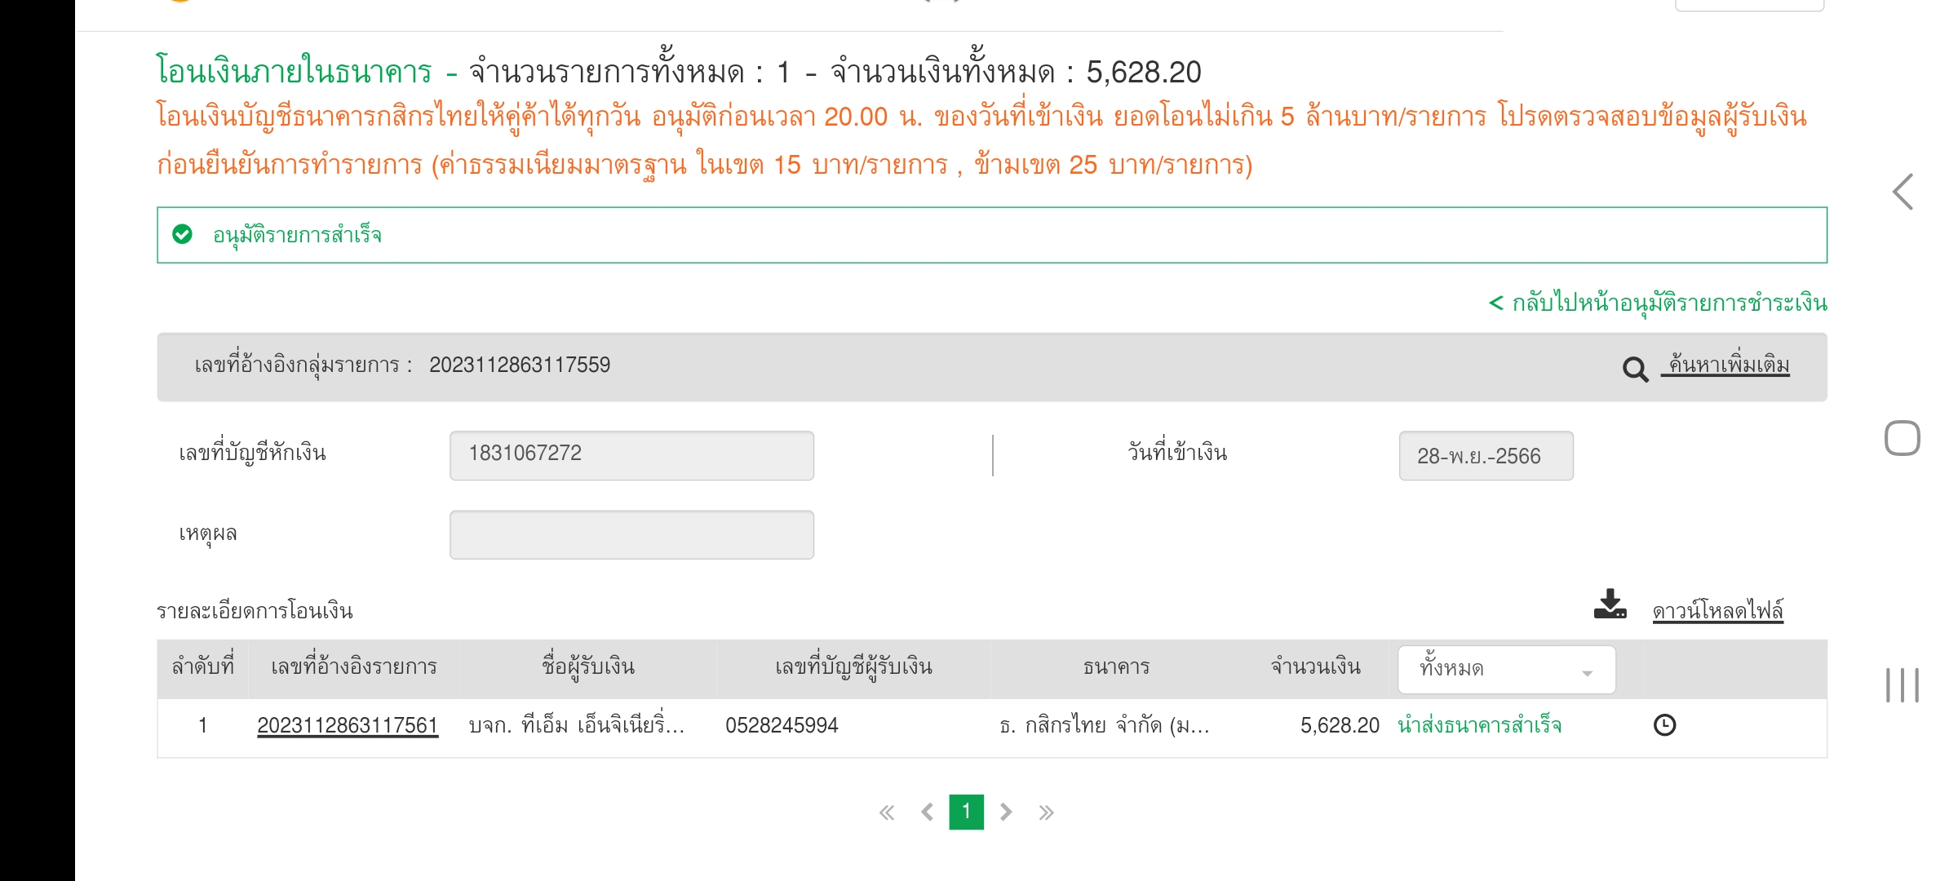
Task: Tap the Android home square button
Action: point(1902,439)
